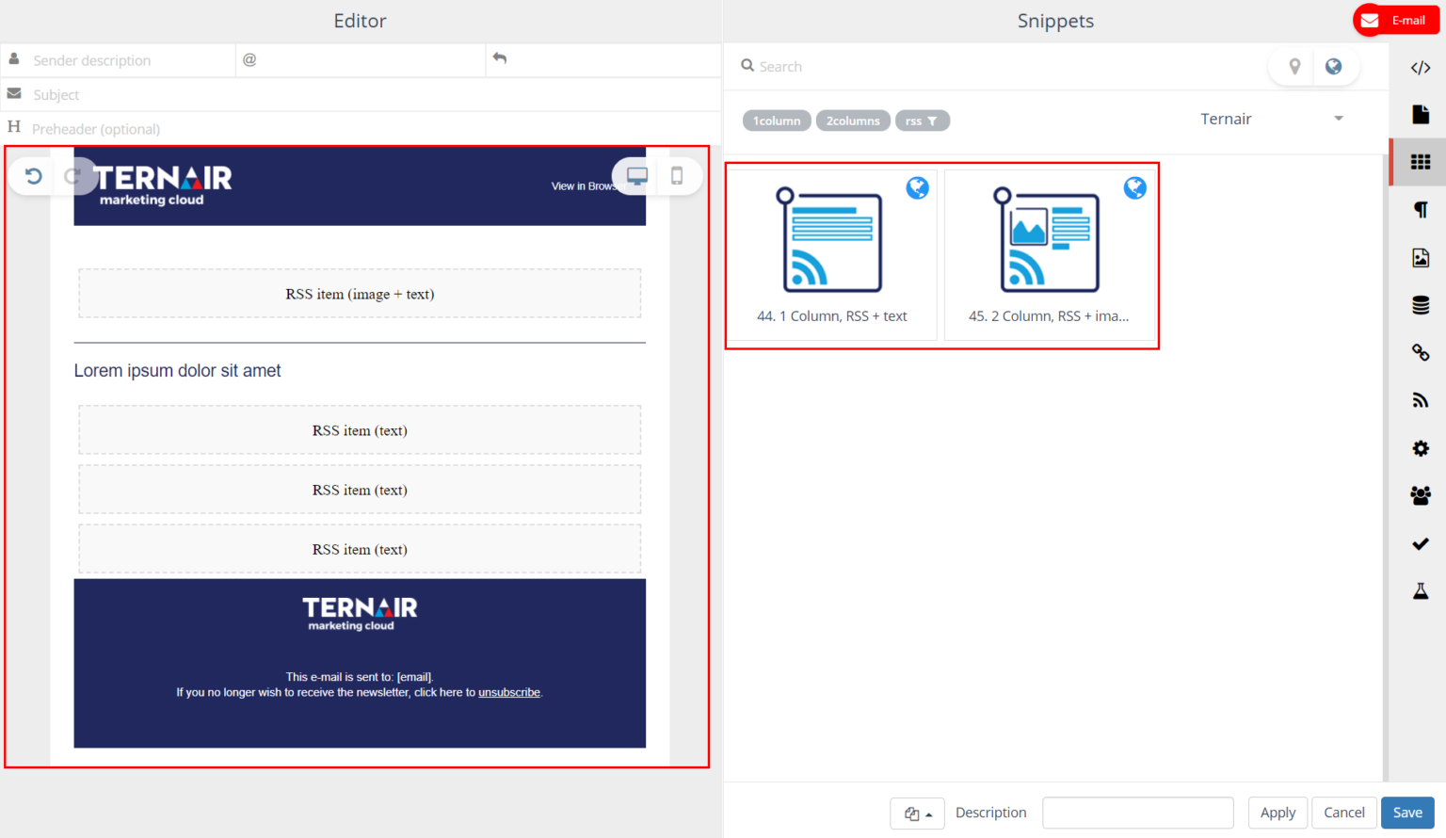This screenshot has width=1446, height=838.
Task: Click the E-mail channel button
Action: click(1396, 20)
